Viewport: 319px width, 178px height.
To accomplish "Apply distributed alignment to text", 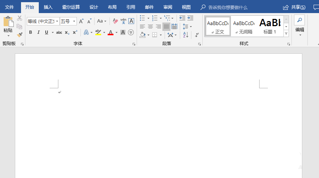I will click(x=174, y=27).
